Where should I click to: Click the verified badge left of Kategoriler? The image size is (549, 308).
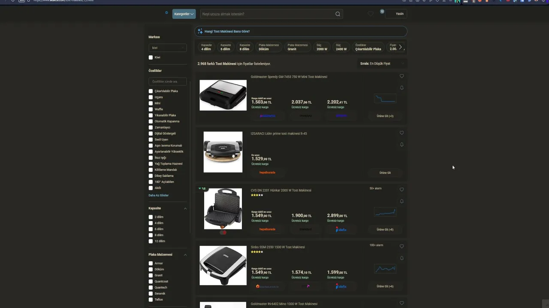tap(166, 13)
